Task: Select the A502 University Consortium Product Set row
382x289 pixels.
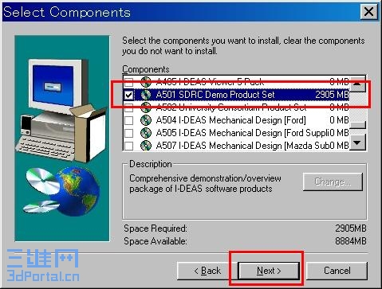Action: tap(236, 107)
